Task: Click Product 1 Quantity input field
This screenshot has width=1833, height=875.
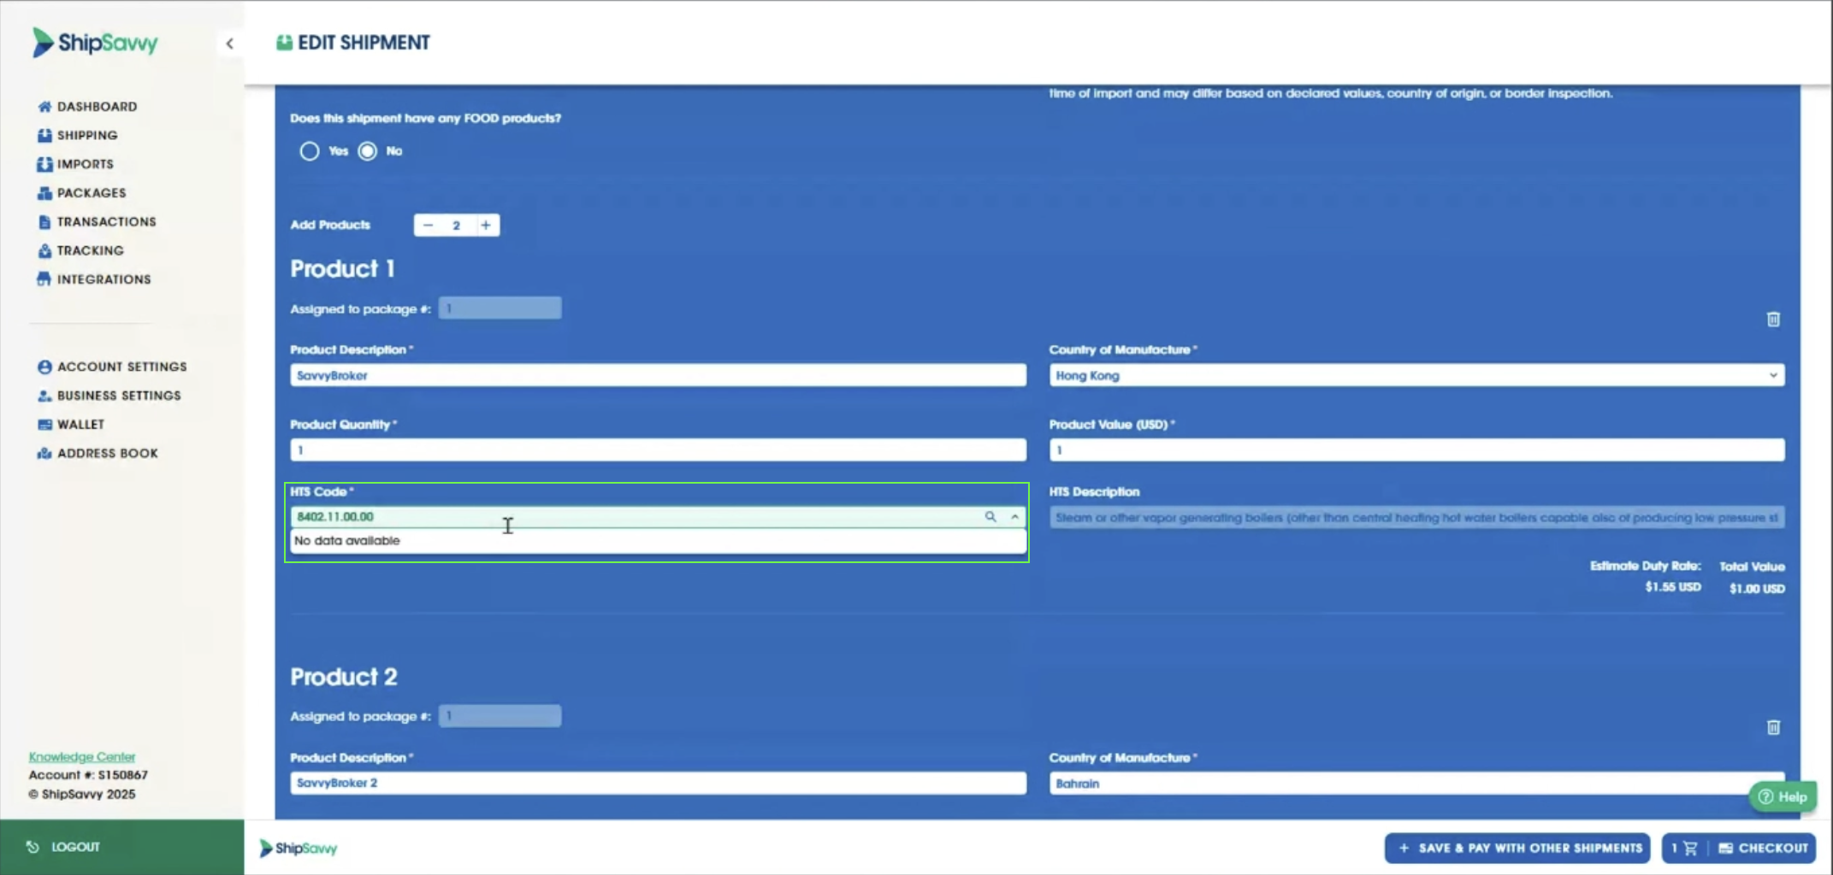Action: [x=658, y=450]
